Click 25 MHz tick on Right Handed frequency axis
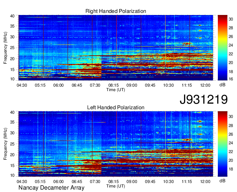Screen dimensions: 237x192 click(x=12, y=48)
